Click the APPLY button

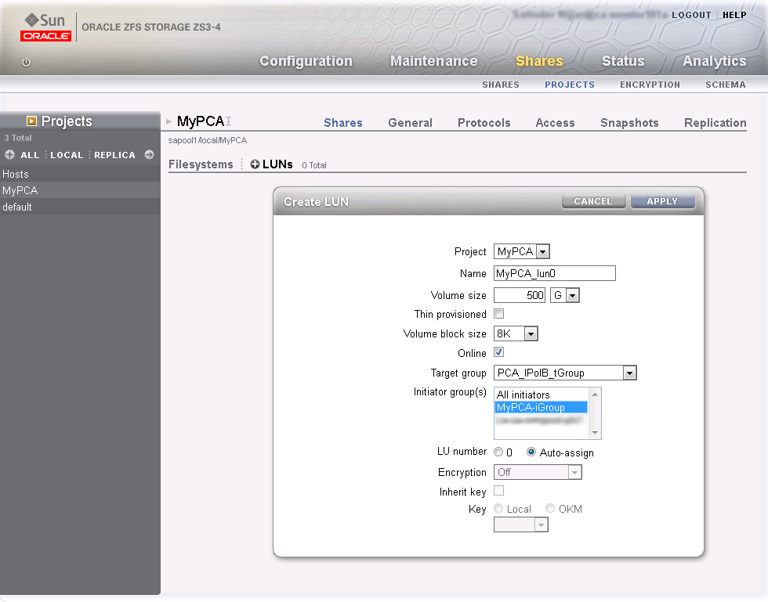(662, 200)
